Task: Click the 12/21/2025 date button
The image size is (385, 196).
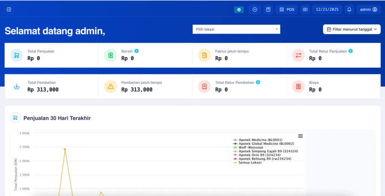Action: pos(327,9)
